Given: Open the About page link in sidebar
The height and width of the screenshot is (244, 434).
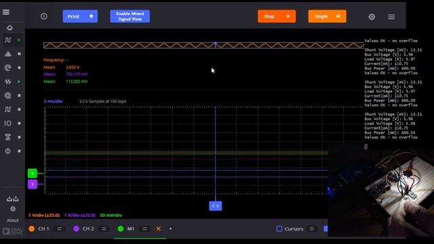Looking at the screenshot, I should tap(13, 220).
